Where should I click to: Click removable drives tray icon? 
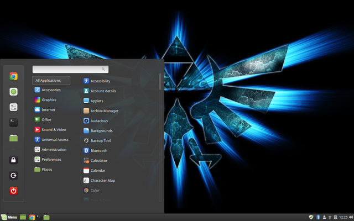(336, 217)
